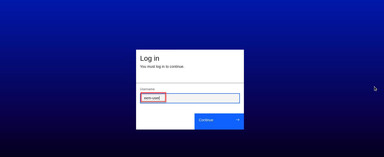Click white space below the login message
Image resolution: width=384 pixels, height=157 pixels.
pos(190,76)
